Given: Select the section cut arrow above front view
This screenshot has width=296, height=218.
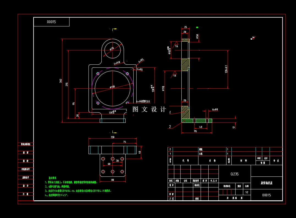Looking at the screenshot, I should pyautogui.click(x=114, y=29).
